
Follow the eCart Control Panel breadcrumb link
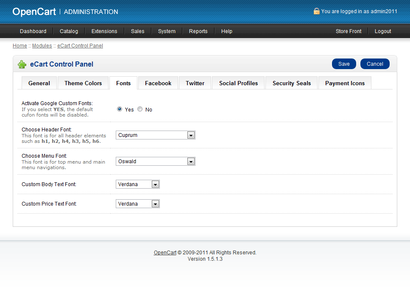(80, 46)
